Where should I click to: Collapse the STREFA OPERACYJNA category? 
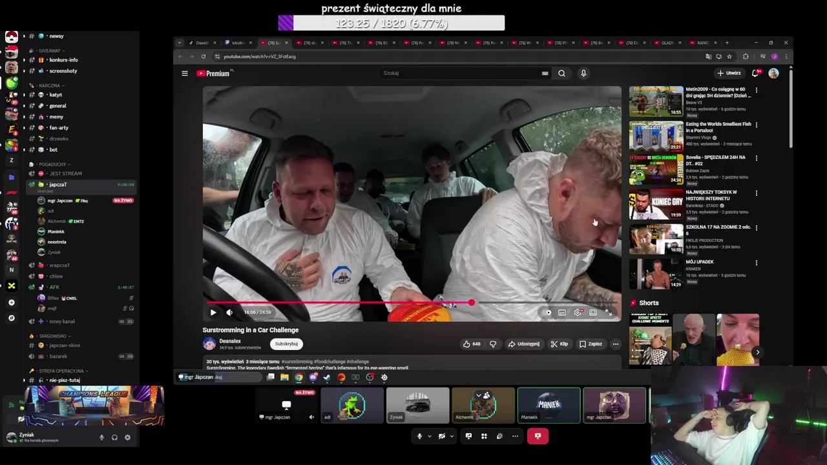(x=61, y=371)
